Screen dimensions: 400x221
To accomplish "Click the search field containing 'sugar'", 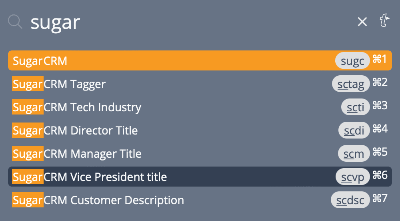I will (189, 22).
